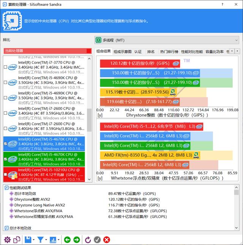Toggle checkbox for second i7-2600 entry
This screenshot has width=243, height=245.
[x=5, y=128]
